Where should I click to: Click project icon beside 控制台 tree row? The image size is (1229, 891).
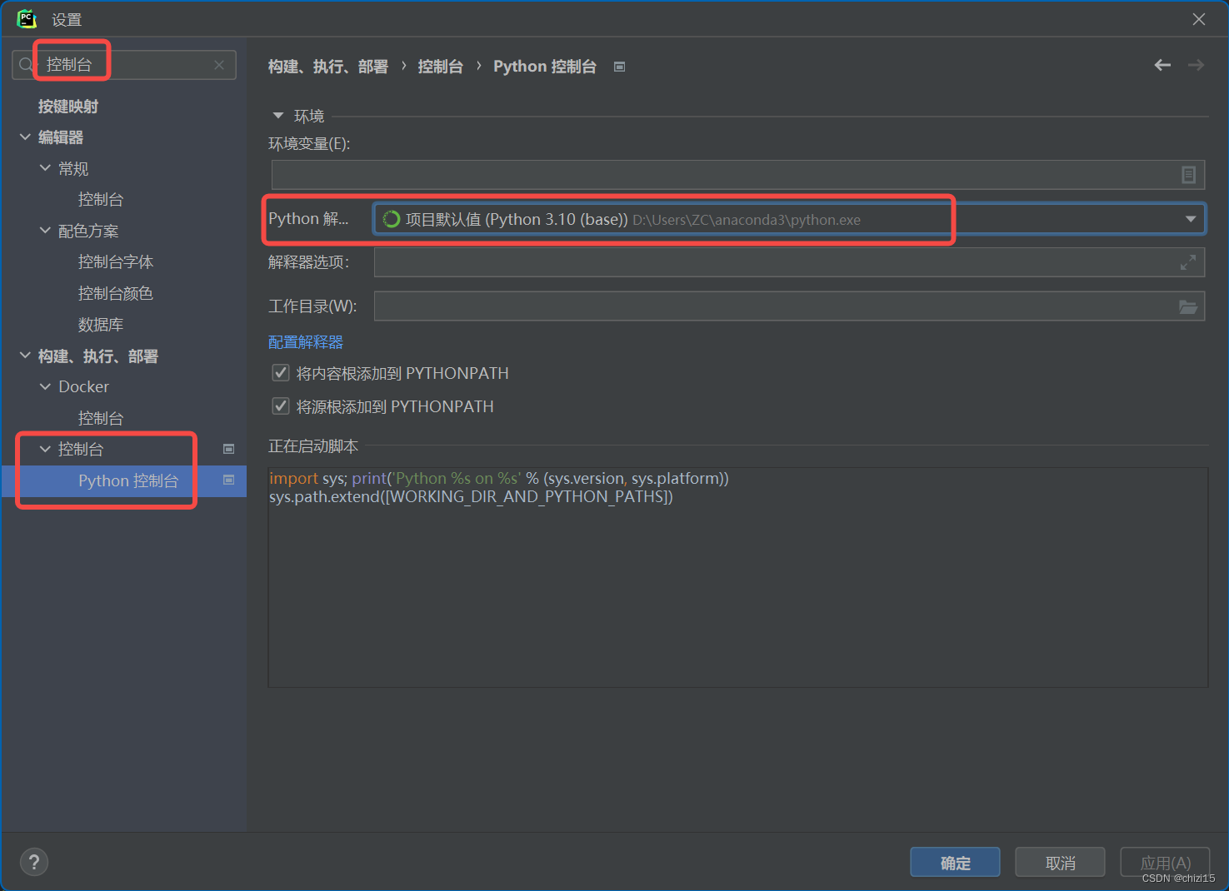pyautogui.click(x=228, y=449)
